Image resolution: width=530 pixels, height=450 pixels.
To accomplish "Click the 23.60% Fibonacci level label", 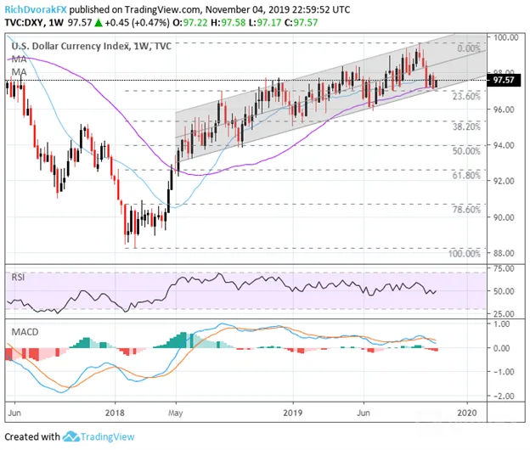I will coord(466,97).
